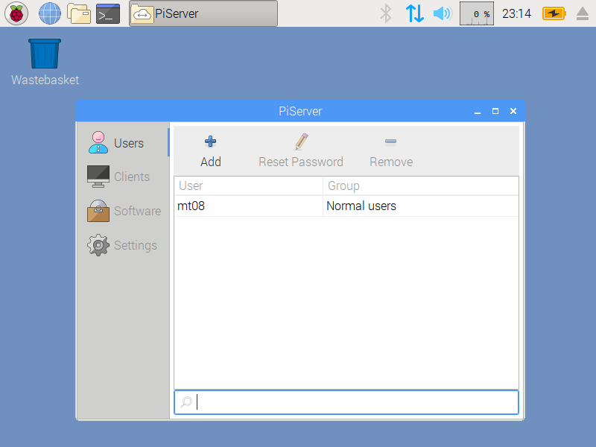Sort by the Group column header
Screen dimensions: 596x447
pos(343,186)
